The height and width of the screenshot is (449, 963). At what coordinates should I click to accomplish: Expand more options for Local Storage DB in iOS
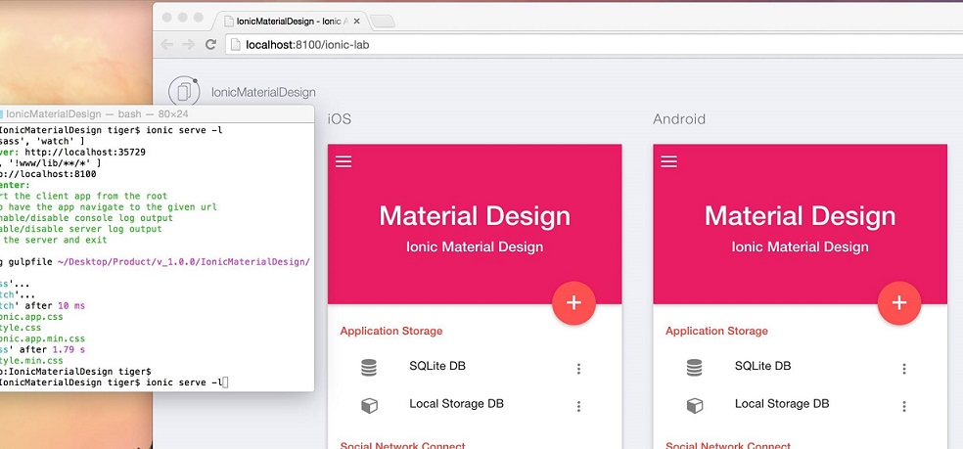point(578,406)
